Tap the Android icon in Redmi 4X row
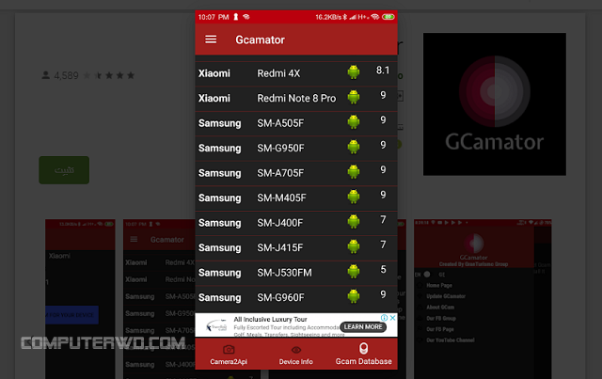 point(354,72)
